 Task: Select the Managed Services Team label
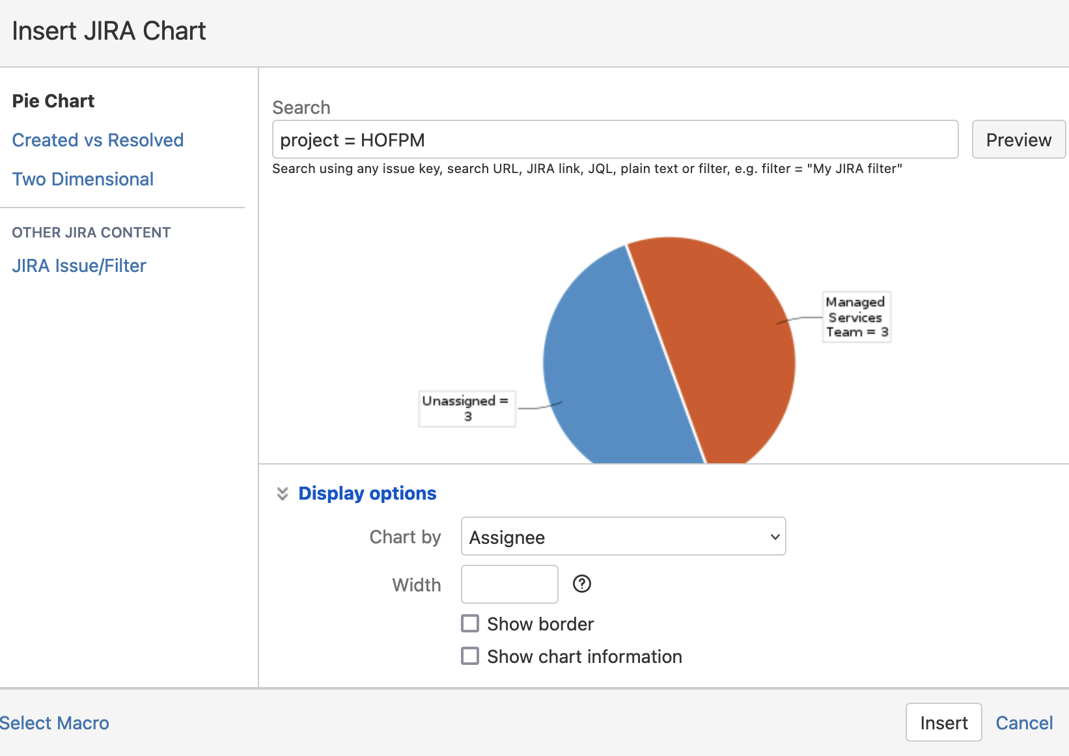[855, 317]
